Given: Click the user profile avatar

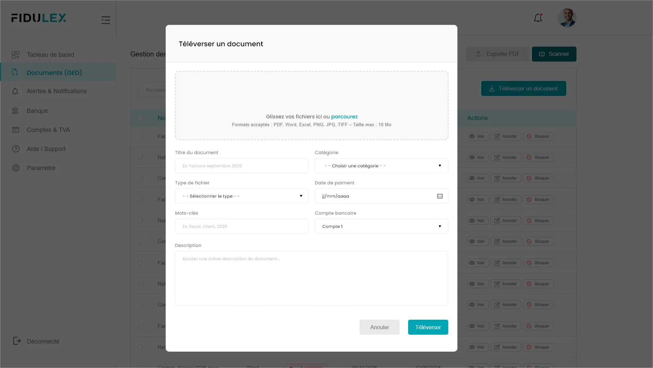Looking at the screenshot, I should click(x=567, y=18).
